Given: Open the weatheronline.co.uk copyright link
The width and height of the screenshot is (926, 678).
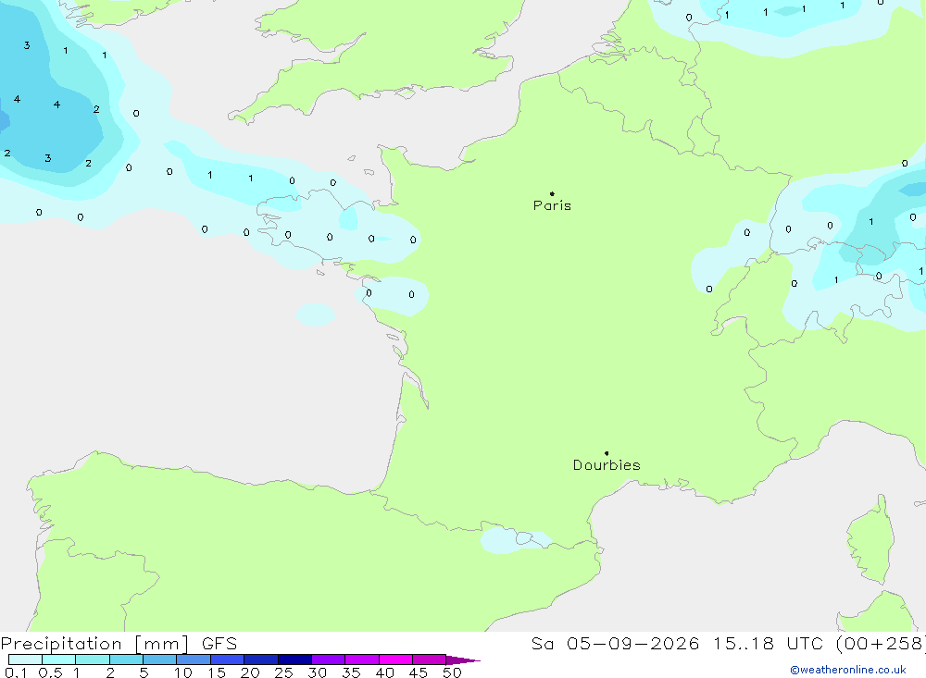Looking at the screenshot, I should 848,670.
